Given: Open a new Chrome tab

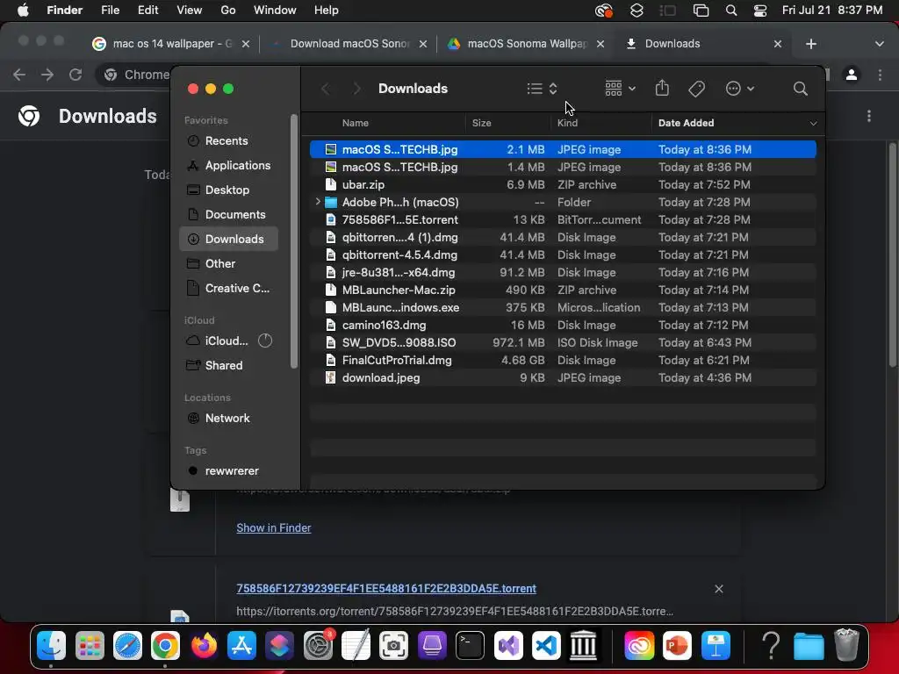Looking at the screenshot, I should [x=810, y=44].
